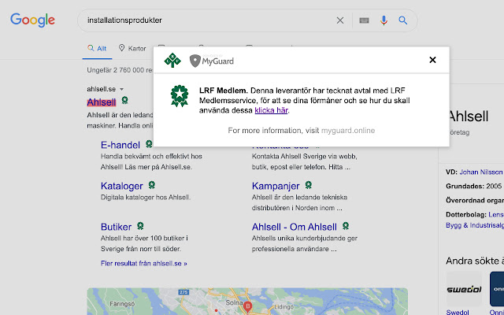
Task: Open the Butiker sitelink
Action: pos(116,227)
